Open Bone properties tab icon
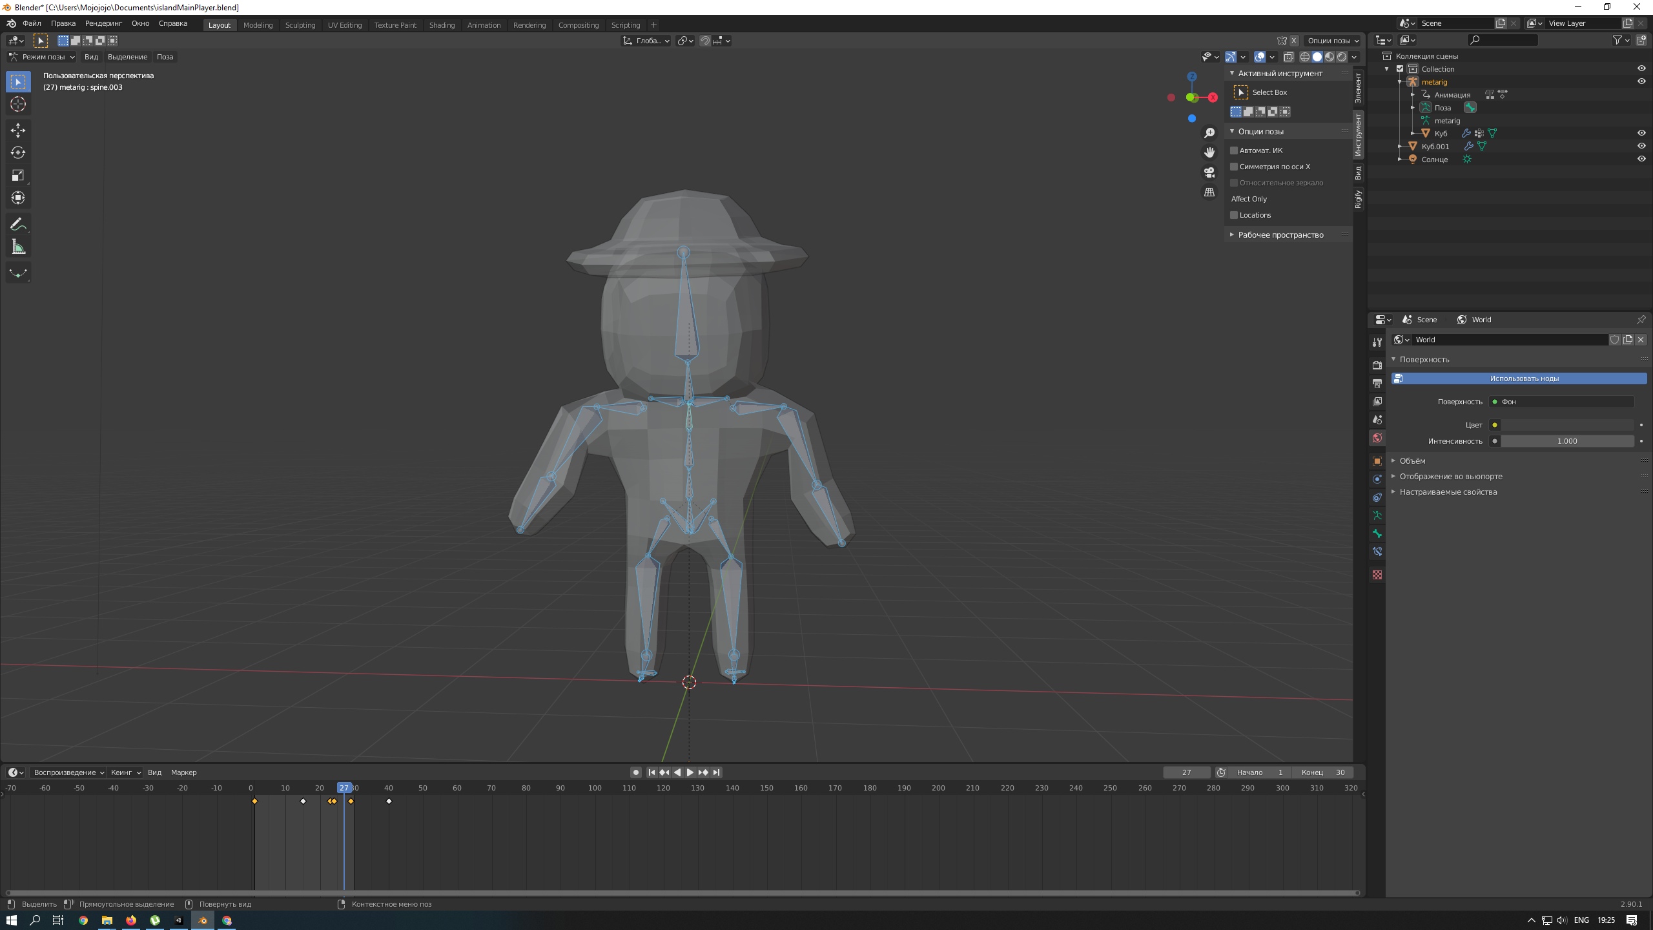Screen dimensions: 1653x930 1377,533
